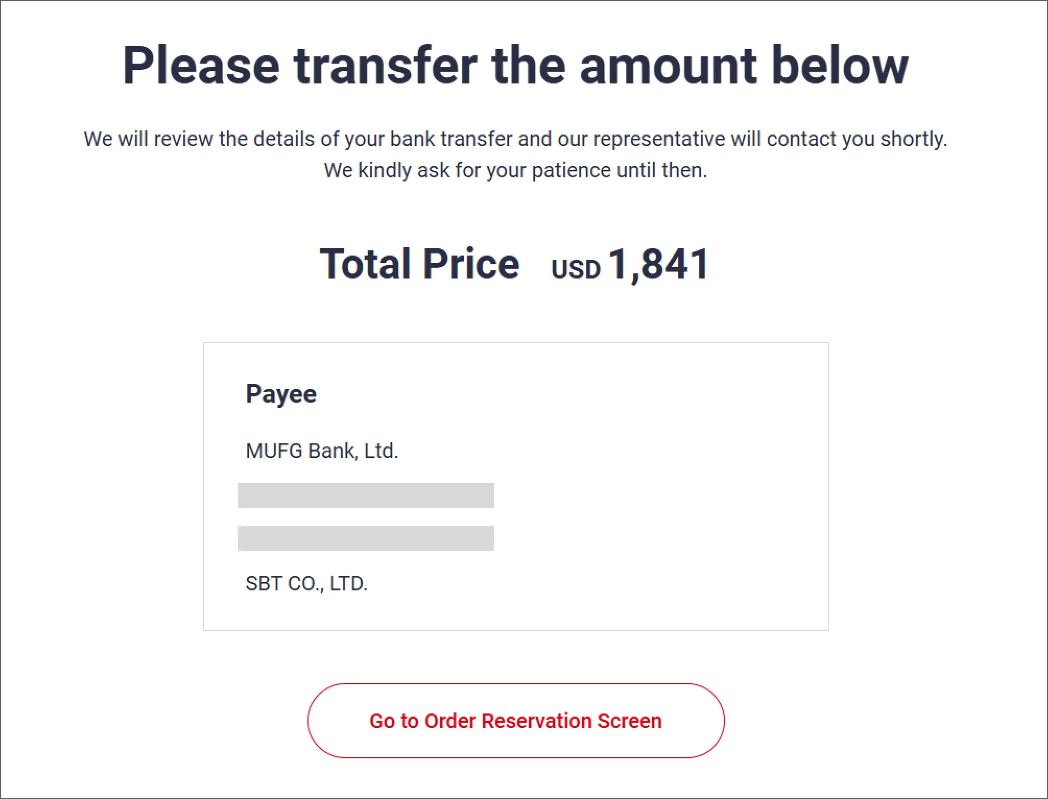1048x799 pixels.
Task: Click the USD currency label
Action: [576, 269]
